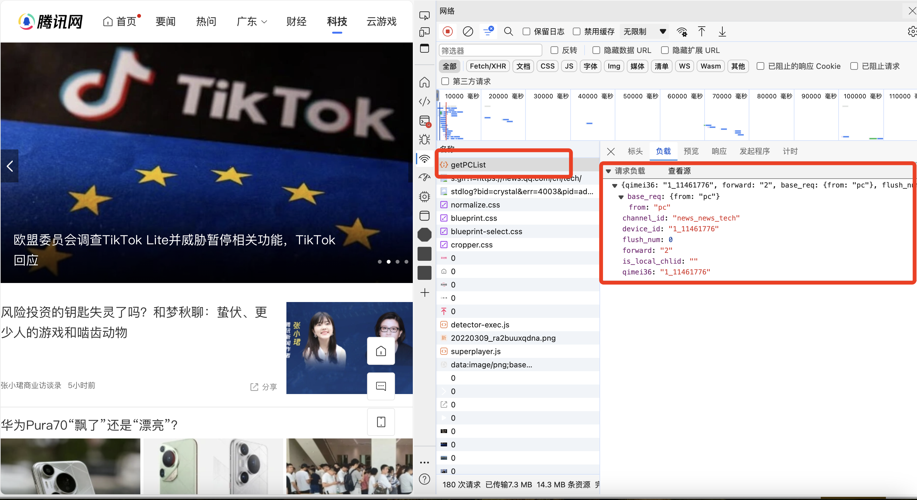This screenshot has width=917, height=500.
Task: Toggle inspect element tool
Action: pyautogui.click(x=424, y=16)
